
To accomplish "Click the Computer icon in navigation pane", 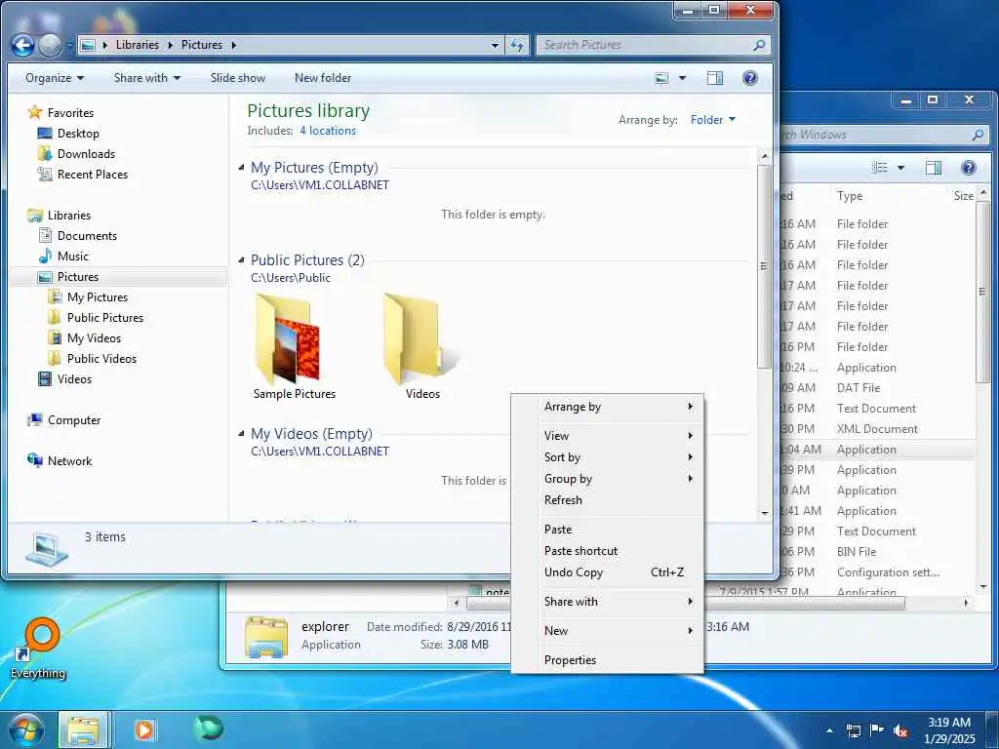I will 34,419.
